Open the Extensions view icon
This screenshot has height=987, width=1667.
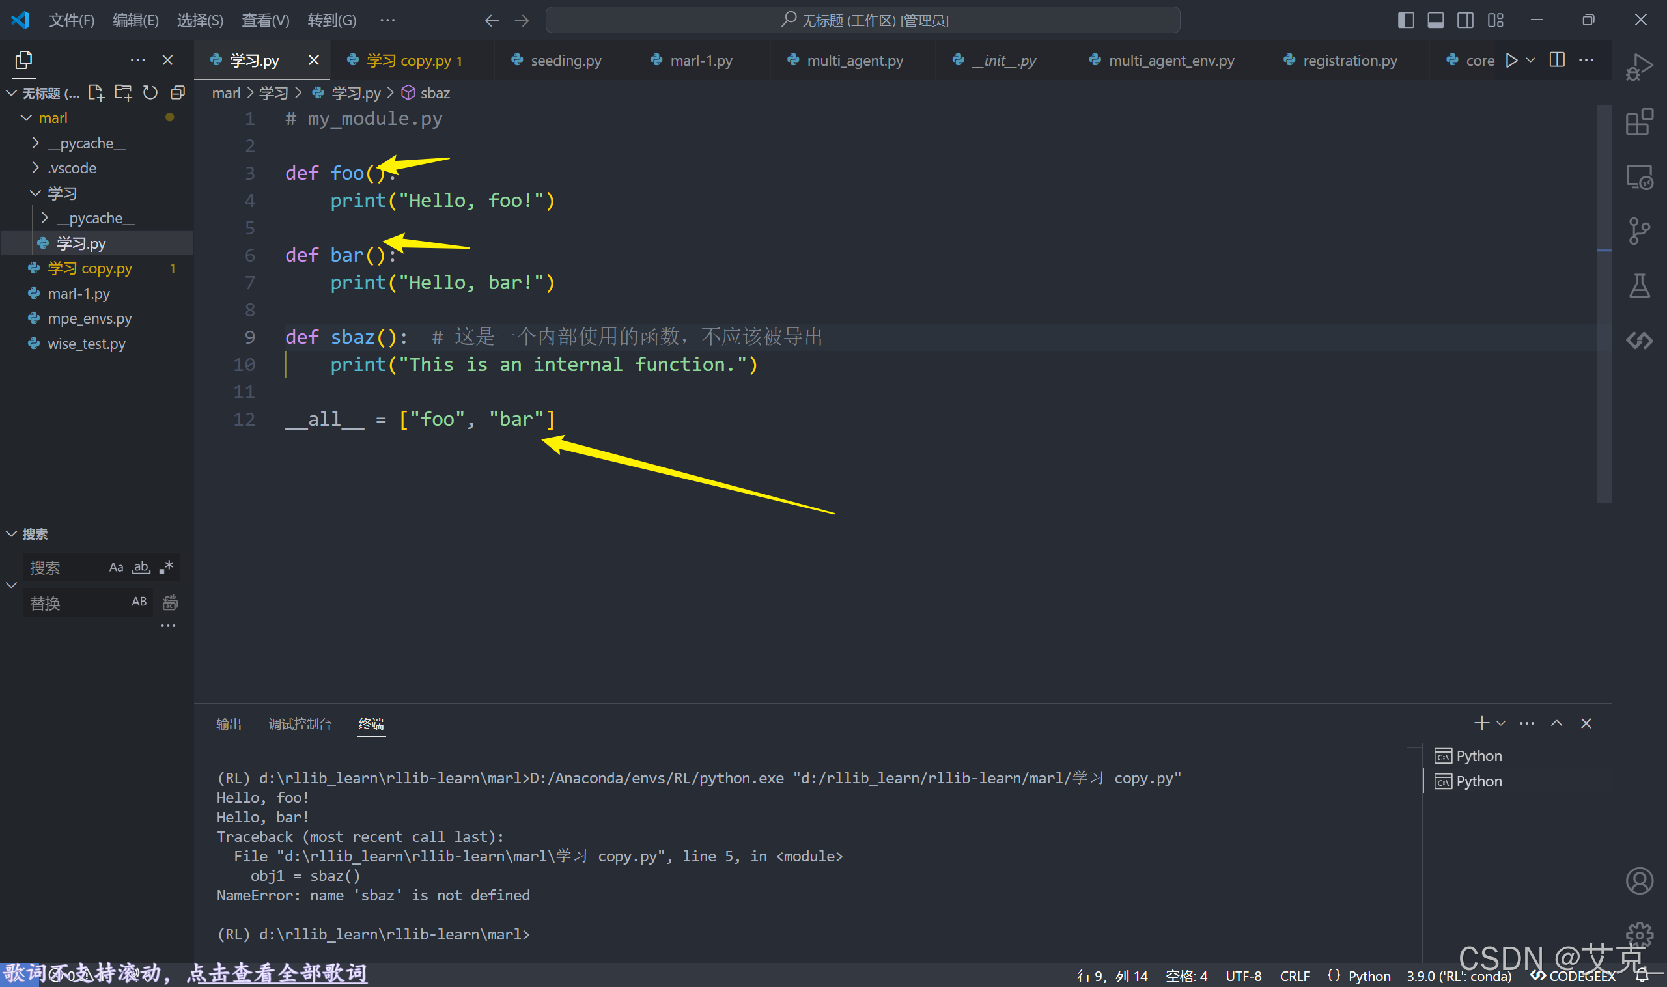click(x=1638, y=122)
